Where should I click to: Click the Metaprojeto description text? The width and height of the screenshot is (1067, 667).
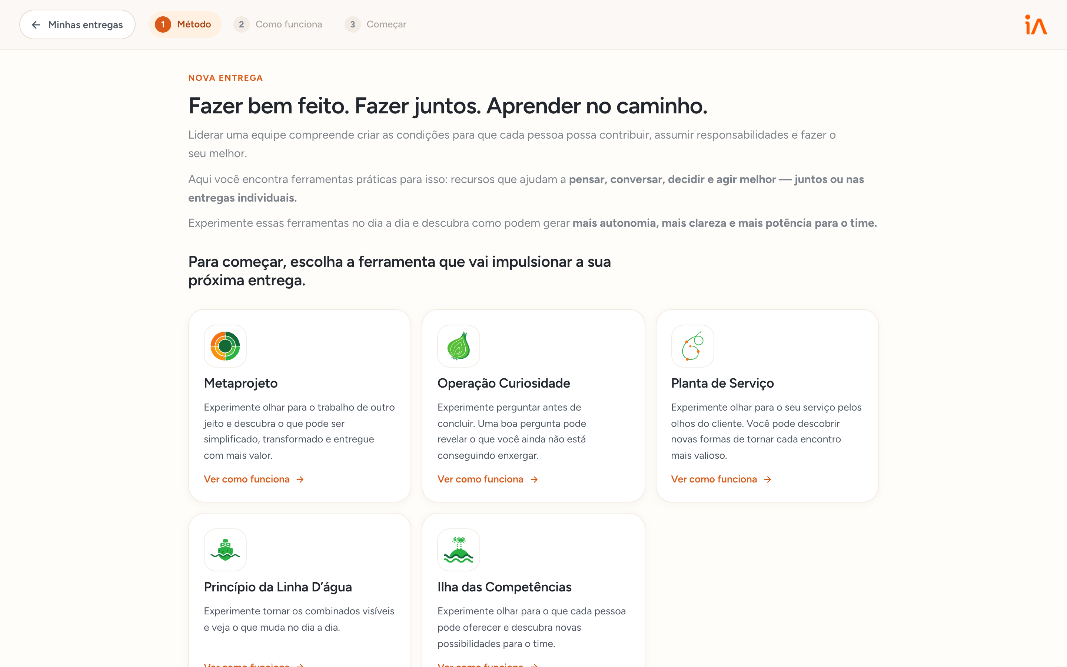coord(299,431)
